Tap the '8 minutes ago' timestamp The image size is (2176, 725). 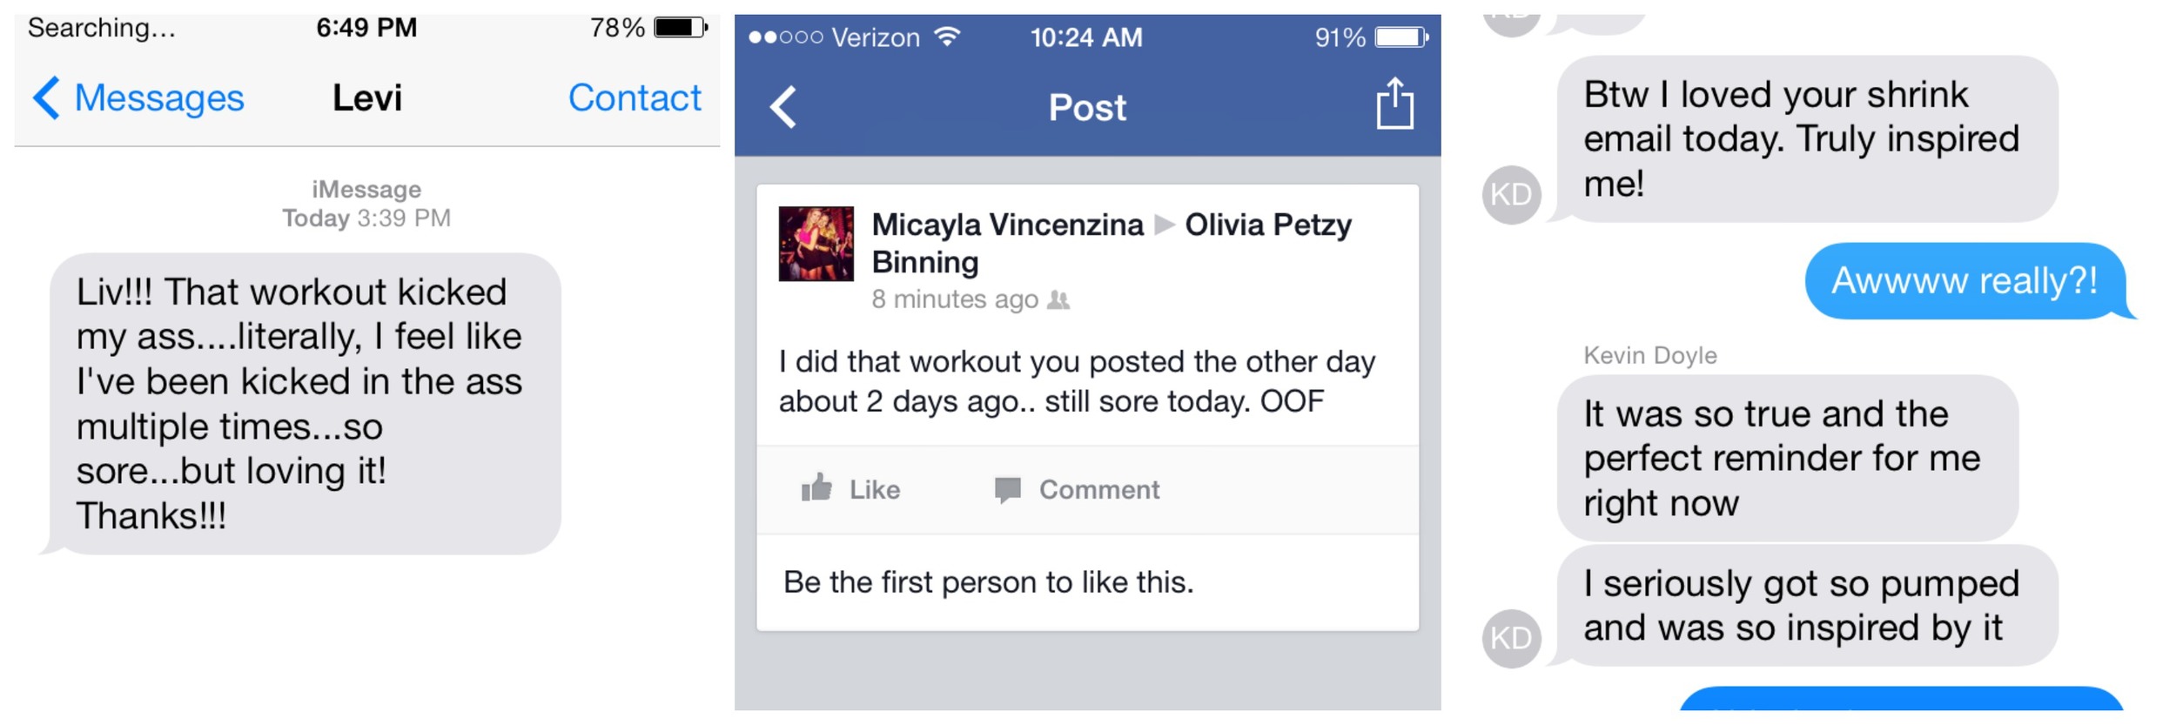point(955,299)
